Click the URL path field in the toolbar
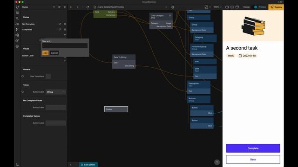The image size is (298, 167). (x=130, y=7)
